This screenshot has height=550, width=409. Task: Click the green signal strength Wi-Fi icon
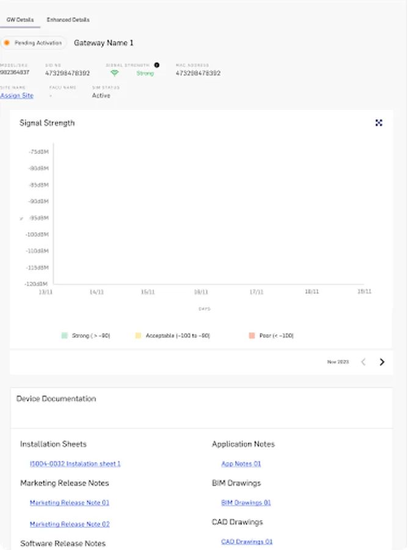114,72
